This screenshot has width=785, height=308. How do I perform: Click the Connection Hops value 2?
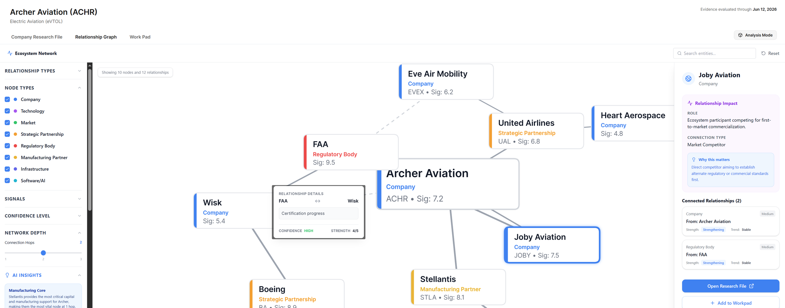tap(81, 242)
